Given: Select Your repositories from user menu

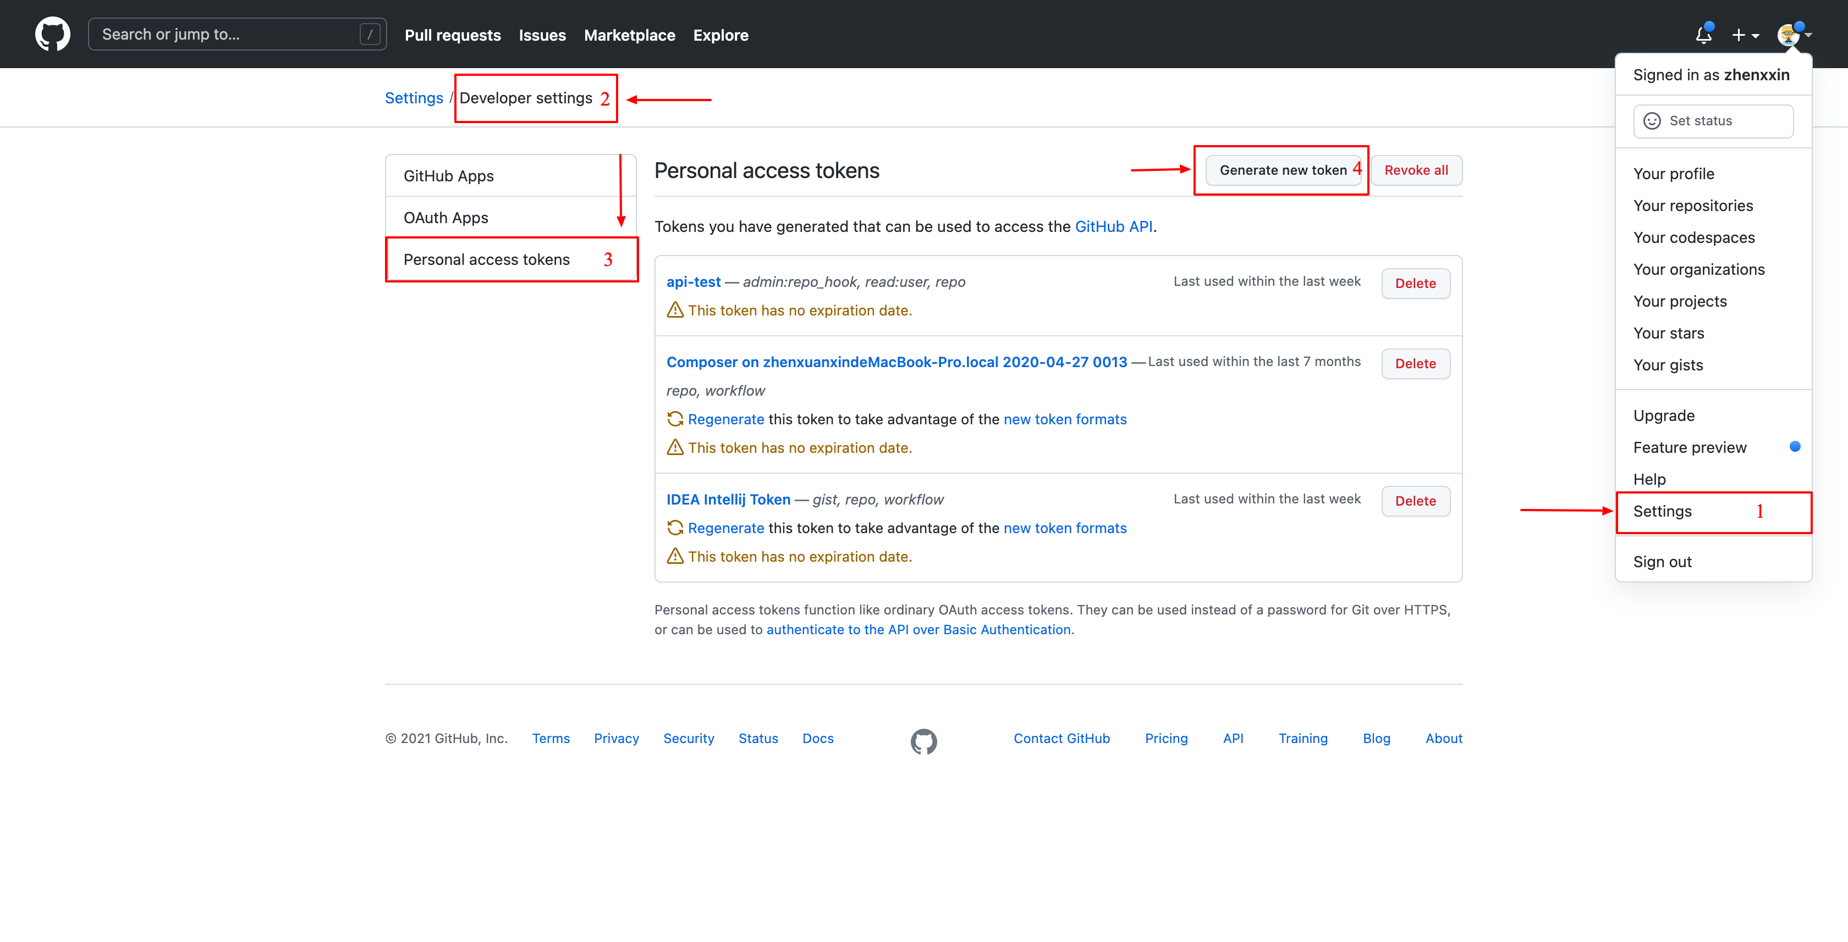Looking at the screenshot, I should point(1692,206).
